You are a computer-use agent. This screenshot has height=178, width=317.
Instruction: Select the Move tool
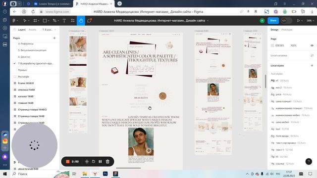[25, 21]
